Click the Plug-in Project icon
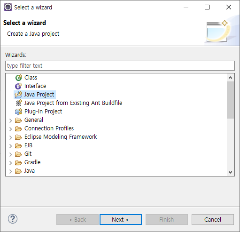 point(19,112)
